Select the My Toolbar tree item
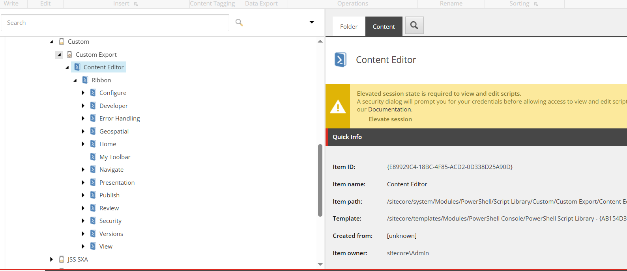 115,157
